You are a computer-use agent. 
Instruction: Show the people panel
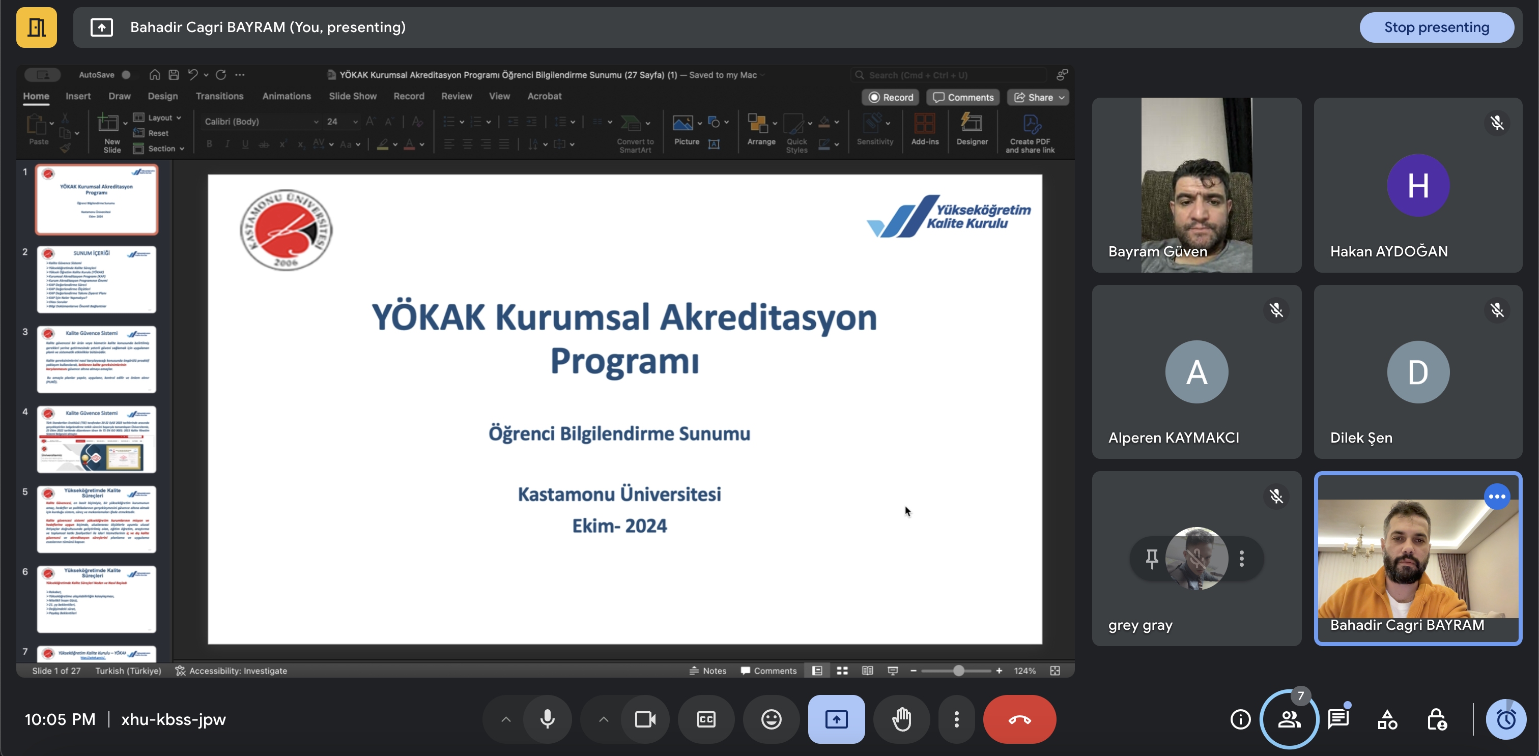(1289, 719)
